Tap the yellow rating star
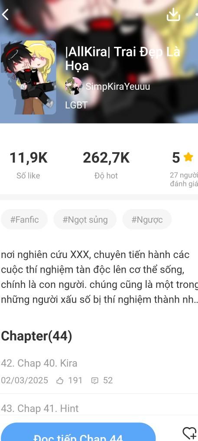Screen dimensions: 198x441 [188, 157]
